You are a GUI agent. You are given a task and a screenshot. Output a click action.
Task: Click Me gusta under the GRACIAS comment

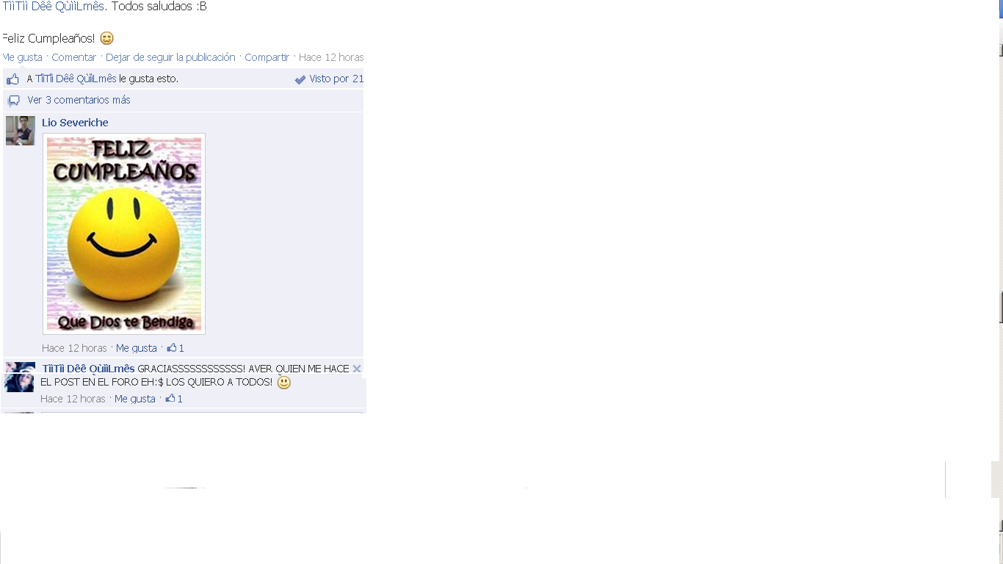(x=135, y=399)
